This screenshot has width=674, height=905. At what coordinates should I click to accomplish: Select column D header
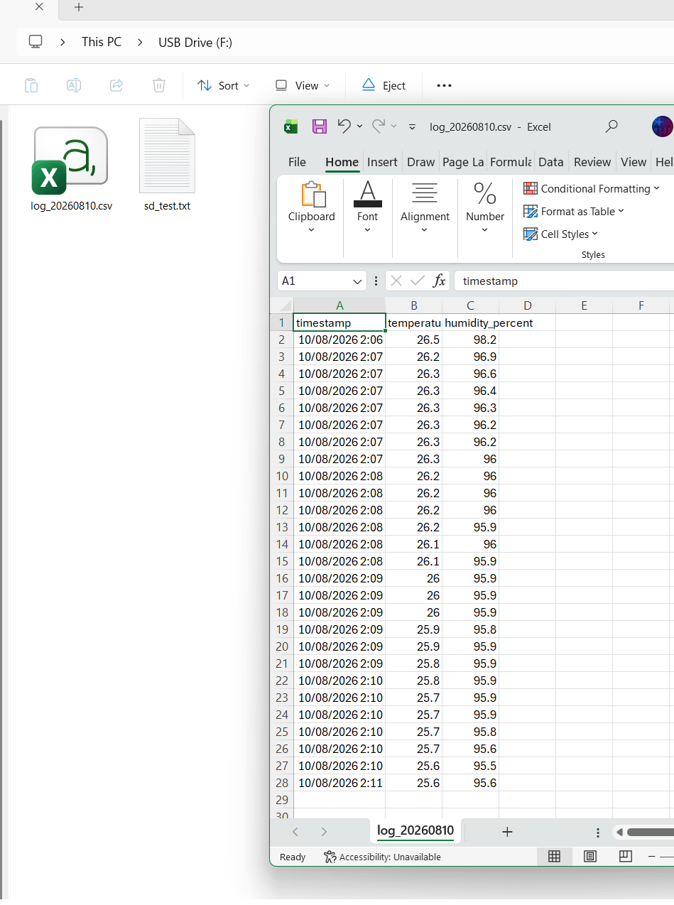point(528,305)
